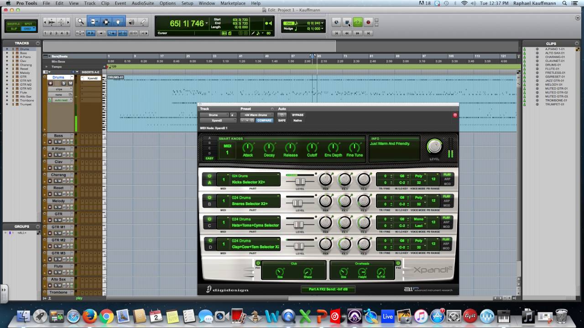Enable Slip edit mode
Viewport: 584px width, 328px height.
tap(14, 29)
